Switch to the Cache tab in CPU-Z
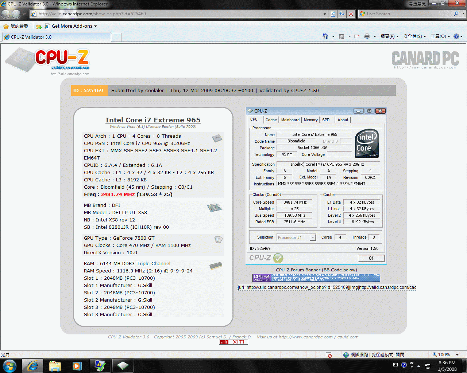Screen dimensions: 467x373 click(x=271, y=120)
